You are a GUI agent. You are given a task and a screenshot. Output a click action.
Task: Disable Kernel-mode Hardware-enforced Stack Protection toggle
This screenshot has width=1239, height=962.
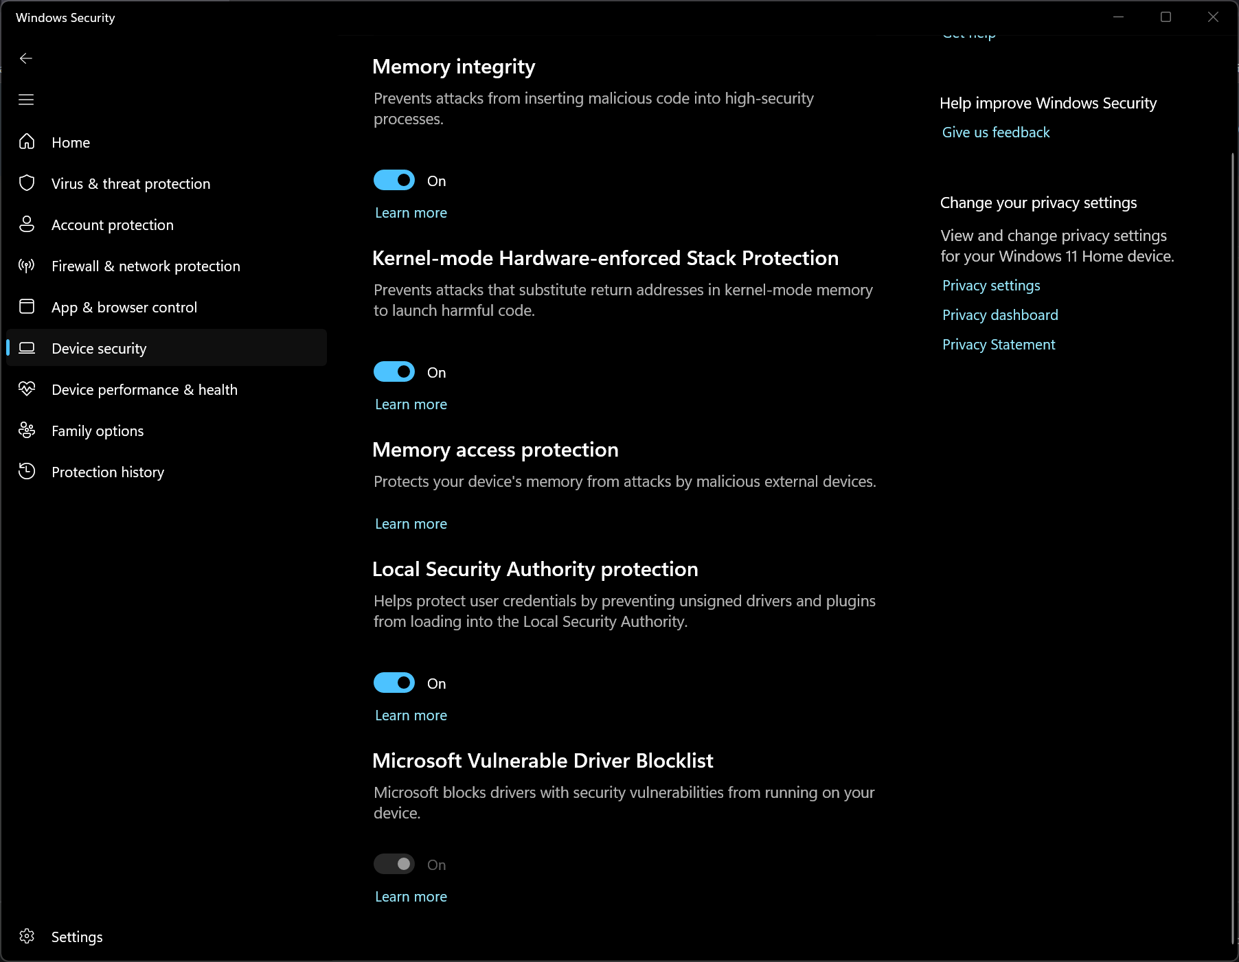(394, 372)
